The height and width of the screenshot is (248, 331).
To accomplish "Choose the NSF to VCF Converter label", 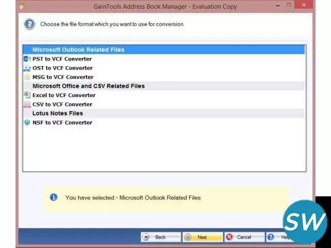I will click(x=62, y=122).
